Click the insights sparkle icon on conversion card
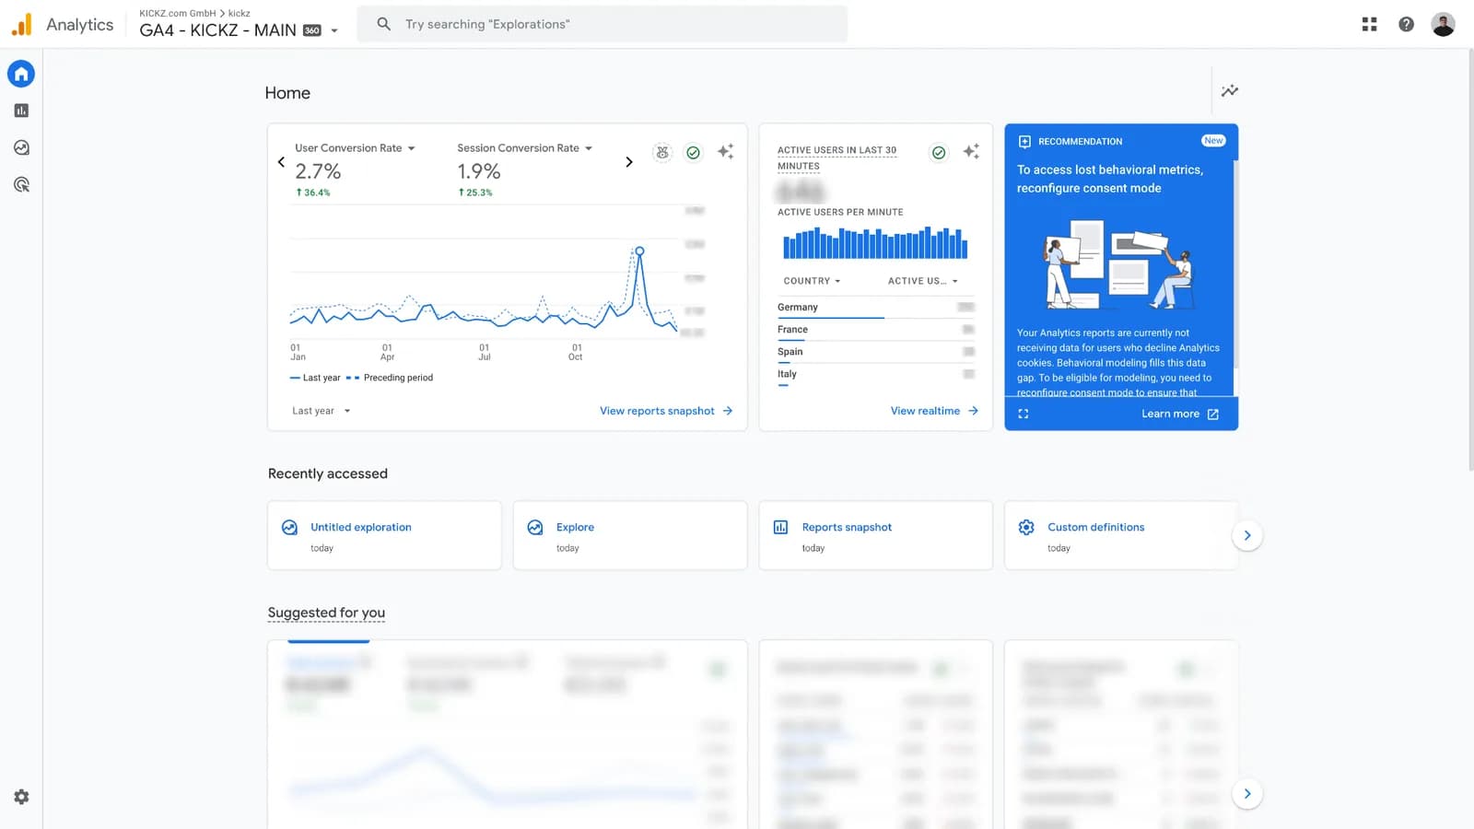1474x829 pixels. [725, 152]
